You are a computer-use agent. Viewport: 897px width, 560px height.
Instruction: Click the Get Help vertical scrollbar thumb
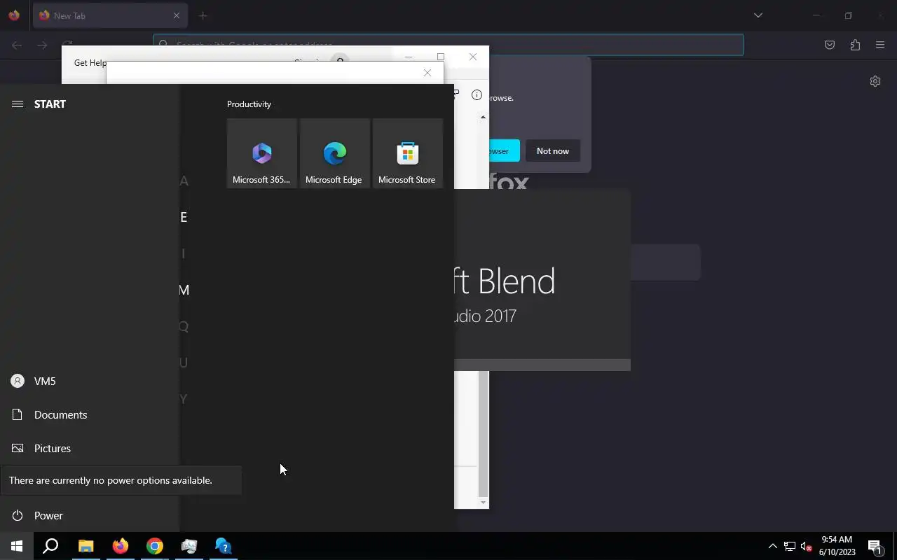pyautogui.click(x=483, y=434)
